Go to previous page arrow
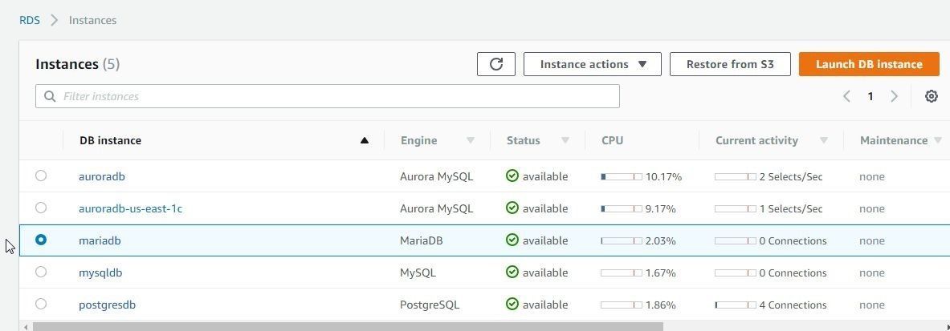The width and height of the screenshot is (950, 331). pyautogui.click(x=847, y=96)
